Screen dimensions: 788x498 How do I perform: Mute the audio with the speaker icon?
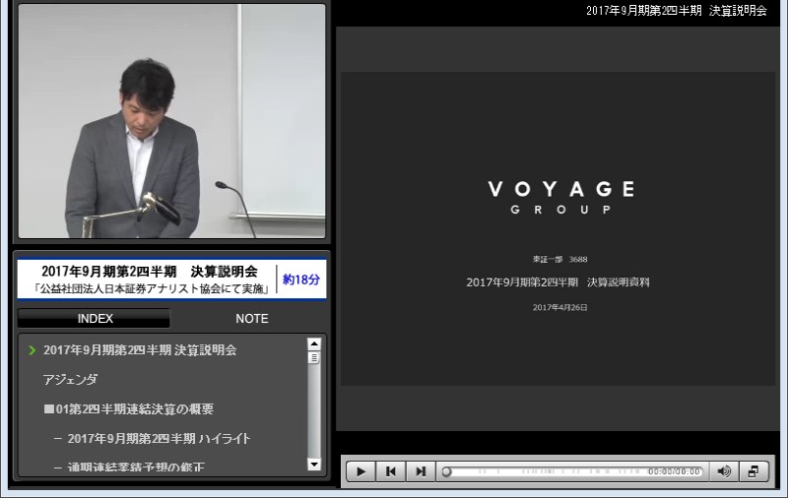point(724,471)
